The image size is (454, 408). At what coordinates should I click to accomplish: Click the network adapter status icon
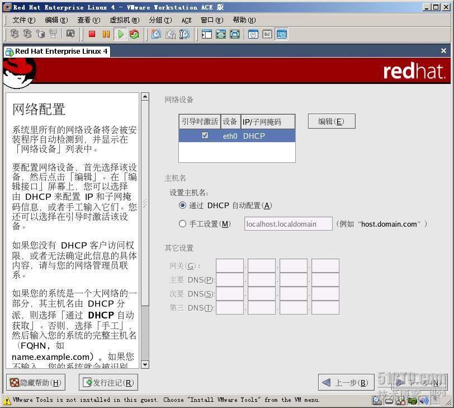coord(412,401)
